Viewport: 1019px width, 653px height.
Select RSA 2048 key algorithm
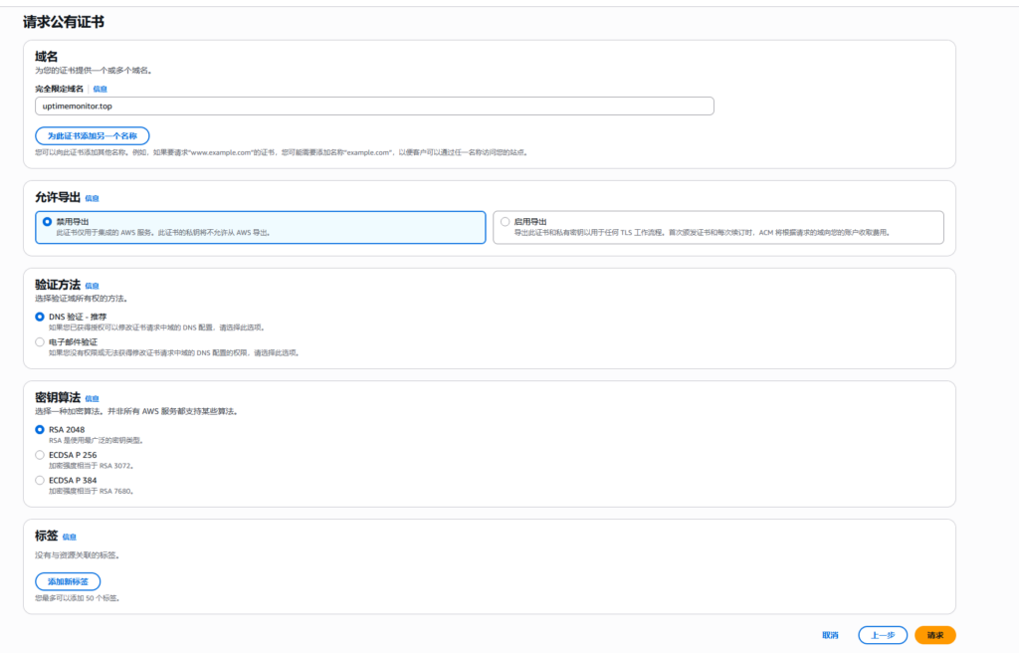pyautogui.click(x=40, y=429)
